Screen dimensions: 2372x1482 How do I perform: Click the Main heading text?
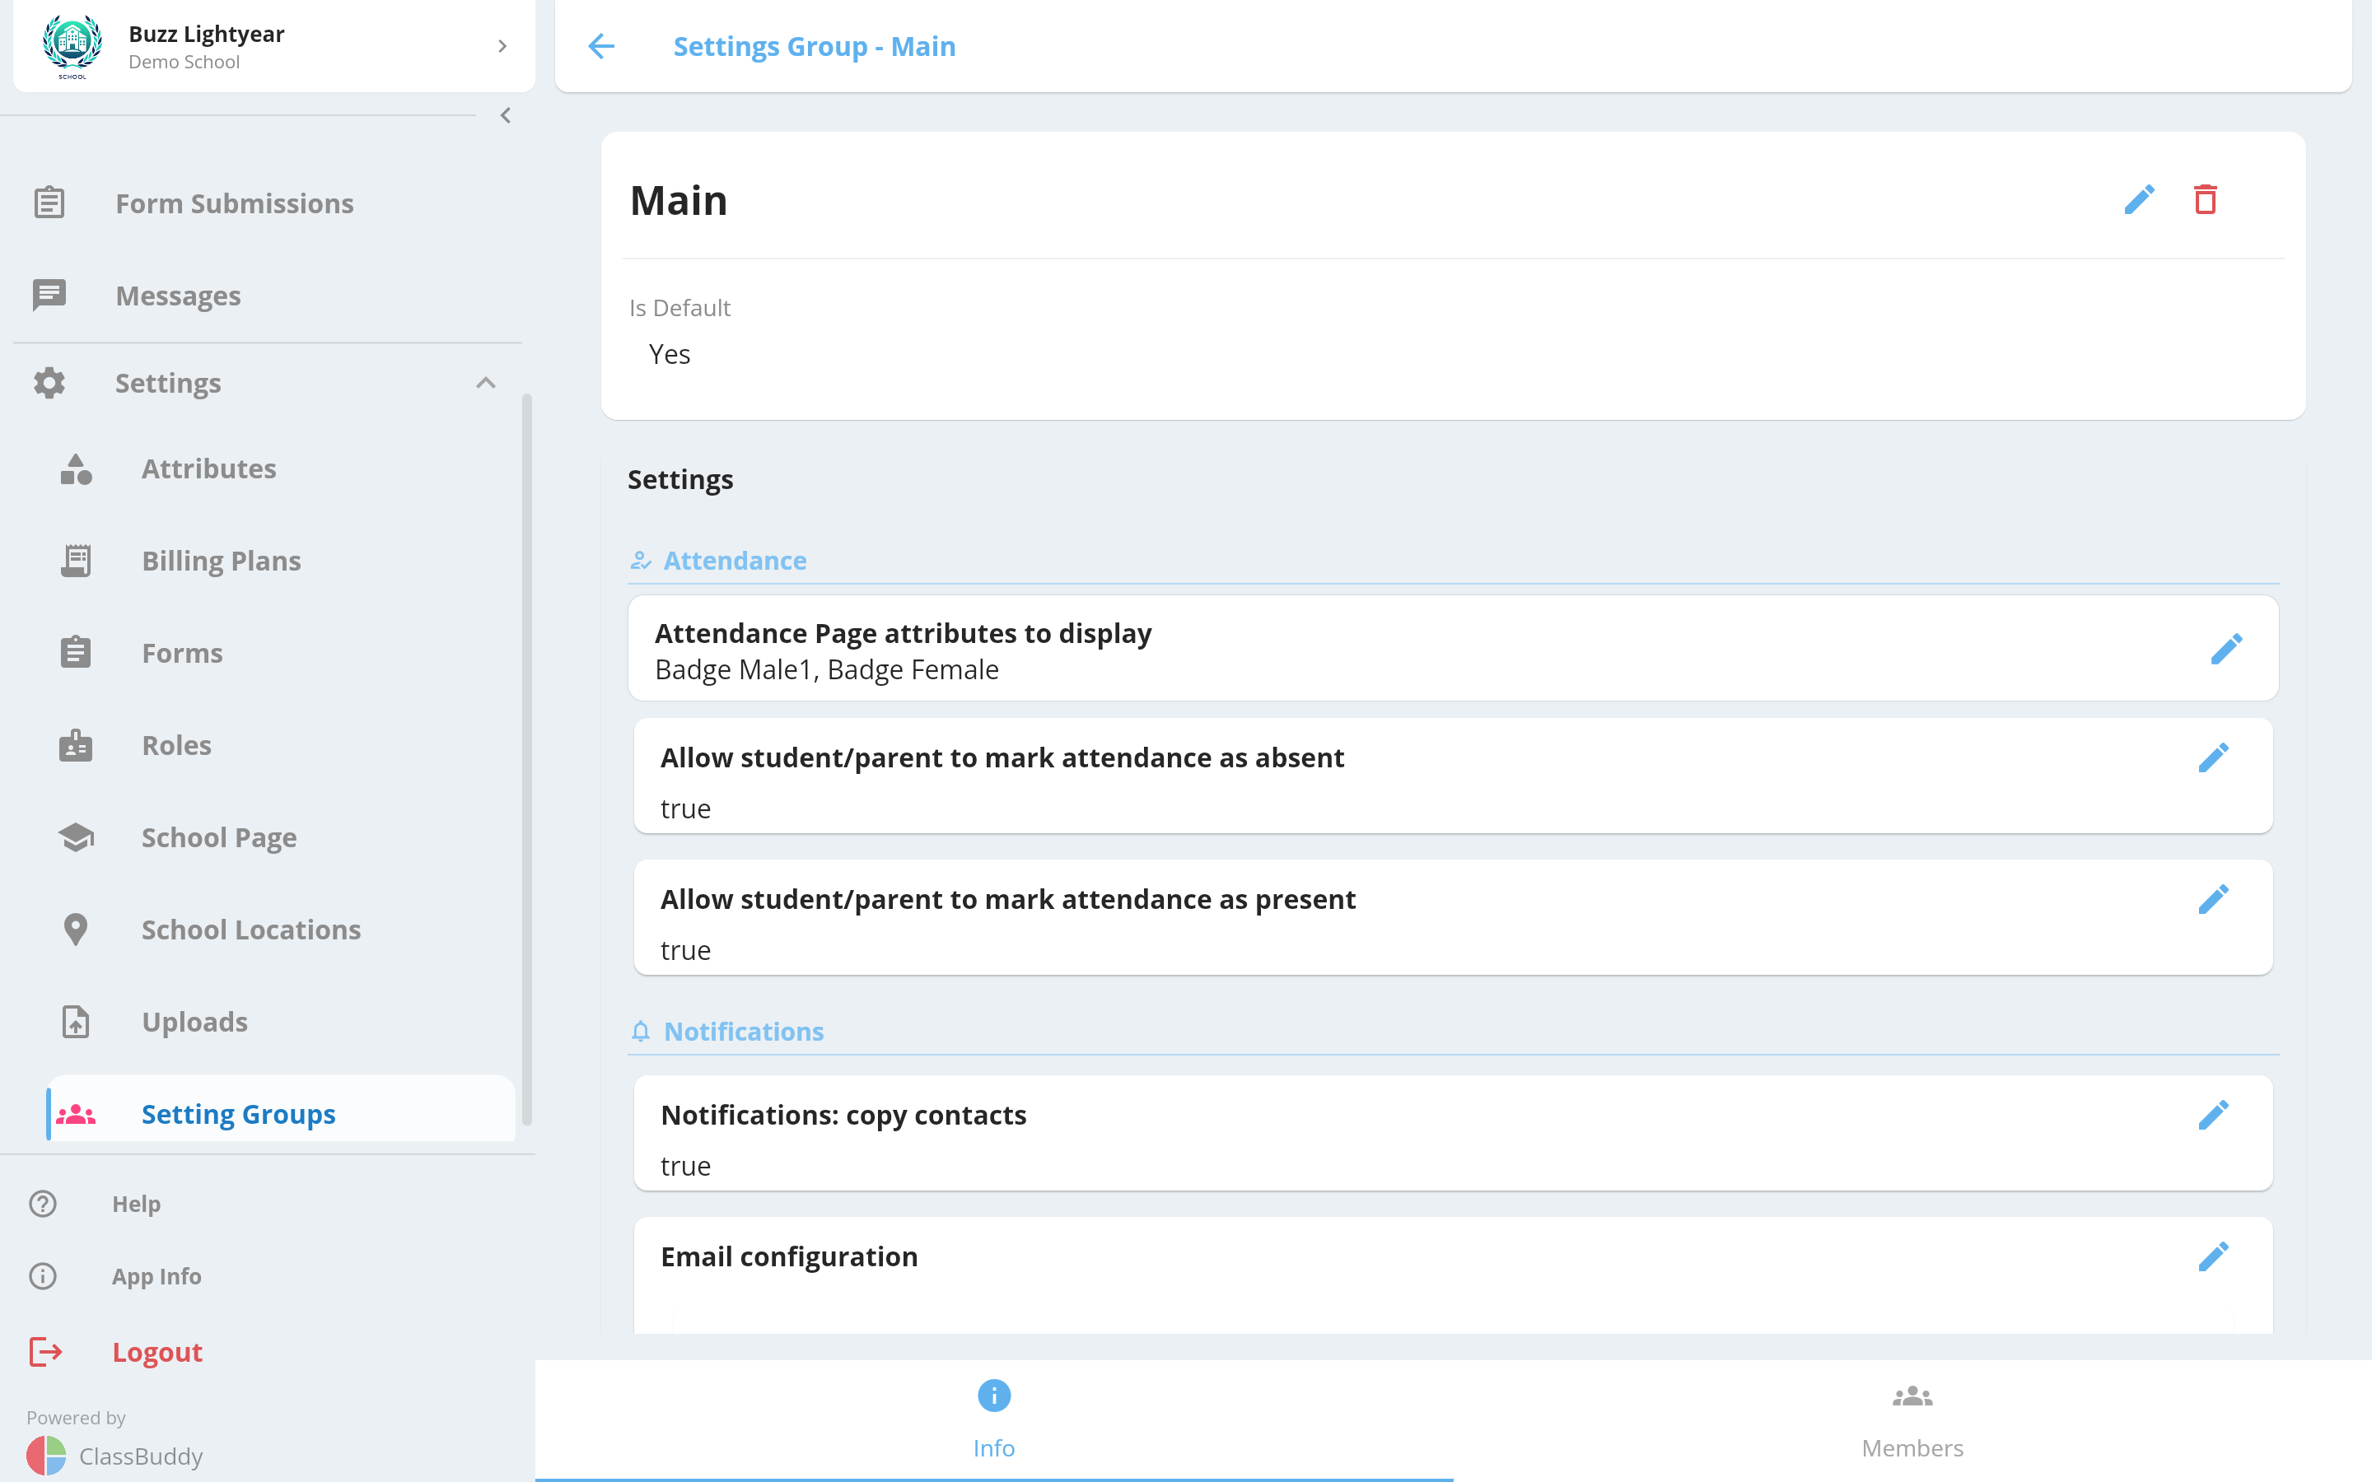click(679, 200)
